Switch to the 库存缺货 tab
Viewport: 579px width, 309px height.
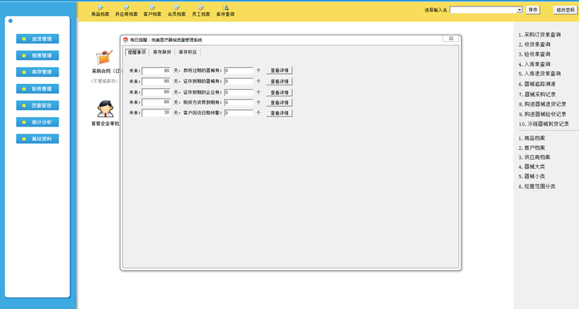162,52
